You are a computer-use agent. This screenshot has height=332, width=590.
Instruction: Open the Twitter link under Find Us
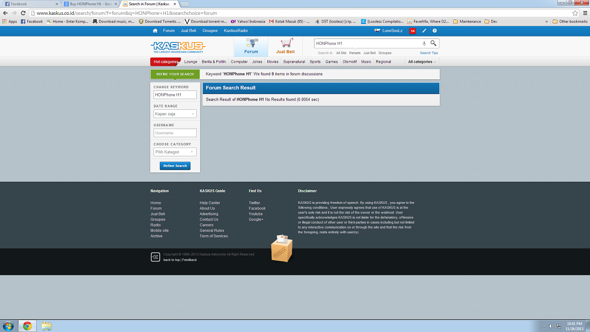[x=254, y=203]
